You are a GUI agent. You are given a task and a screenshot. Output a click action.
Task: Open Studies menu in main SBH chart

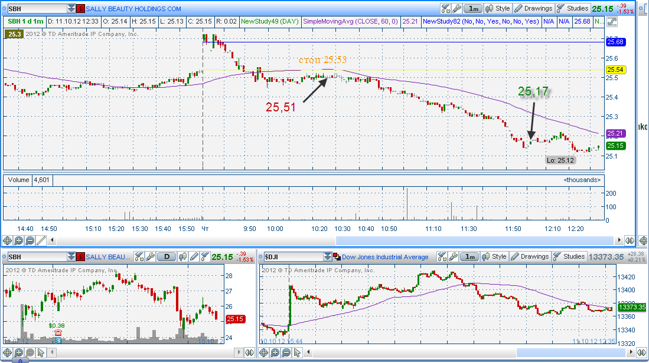(572, 8)
